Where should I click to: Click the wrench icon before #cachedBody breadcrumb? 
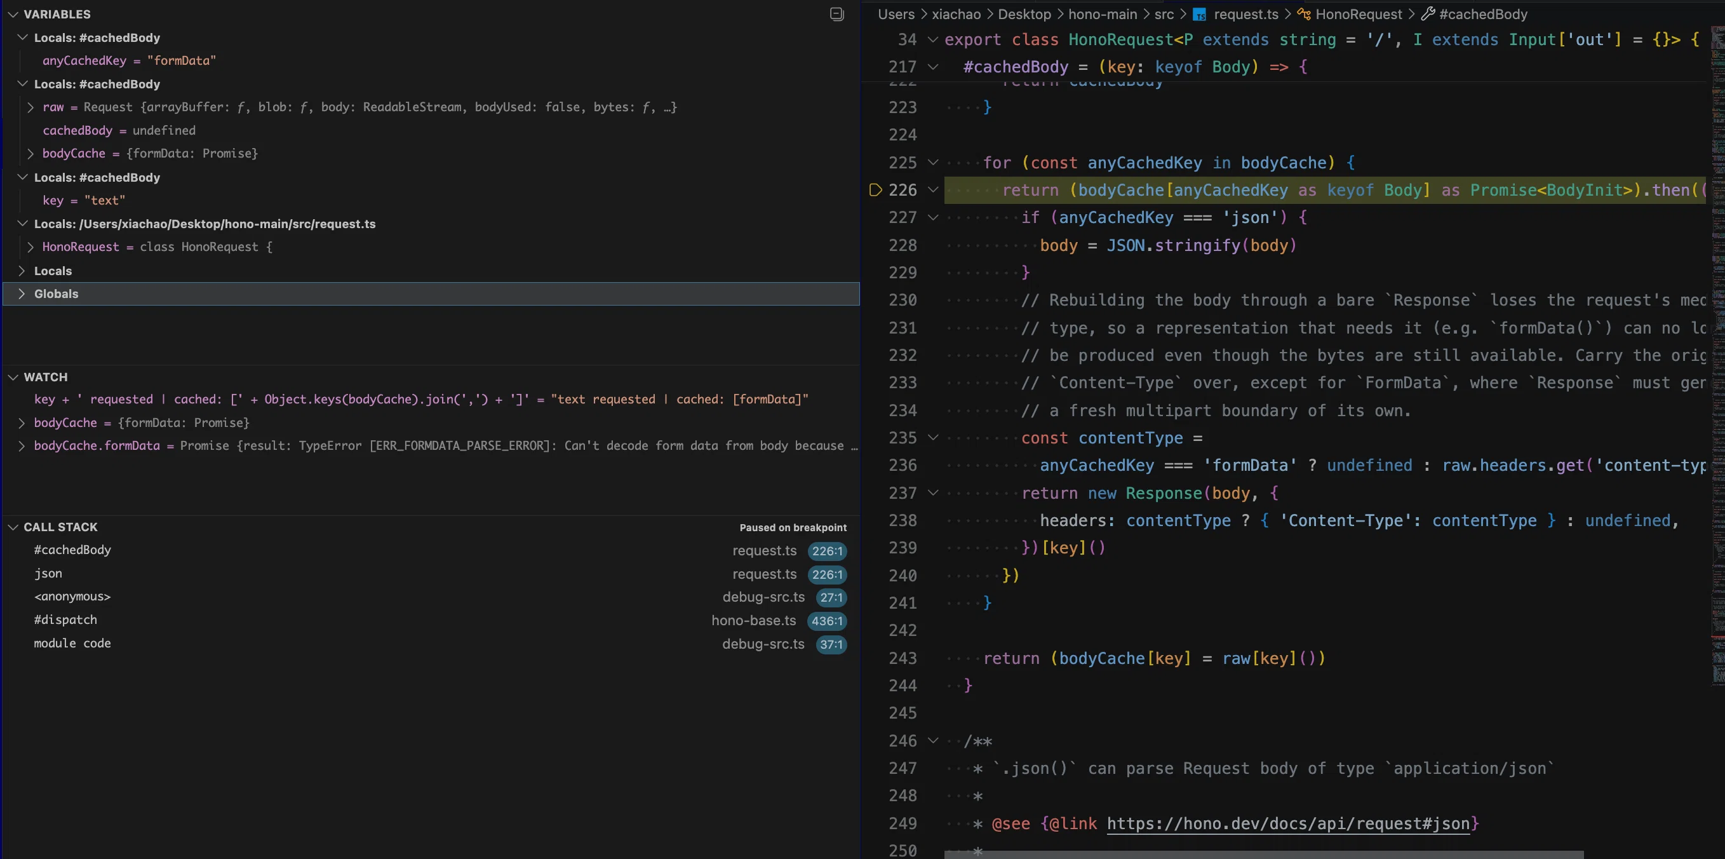[1428, 14]
